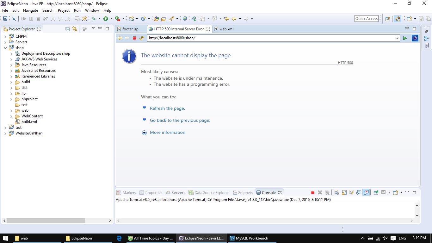The width and height of the screenshot is (432, 243).
Task: Refresh the internal browser page icon
Action: 142,38
